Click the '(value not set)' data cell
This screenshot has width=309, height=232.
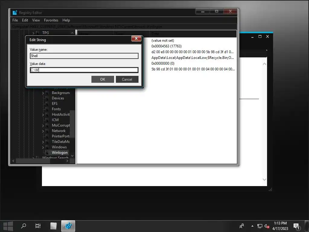[163, 40]
